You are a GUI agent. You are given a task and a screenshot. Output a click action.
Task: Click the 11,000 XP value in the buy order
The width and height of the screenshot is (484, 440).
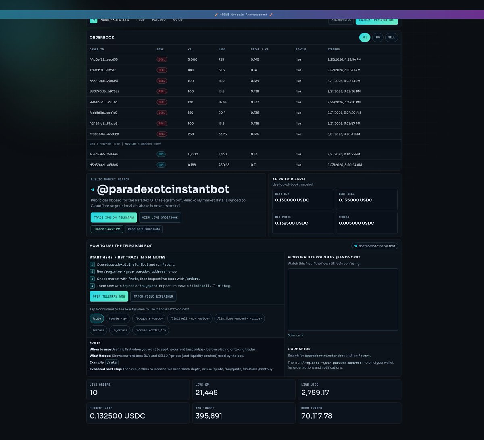(x=193, y=154)
